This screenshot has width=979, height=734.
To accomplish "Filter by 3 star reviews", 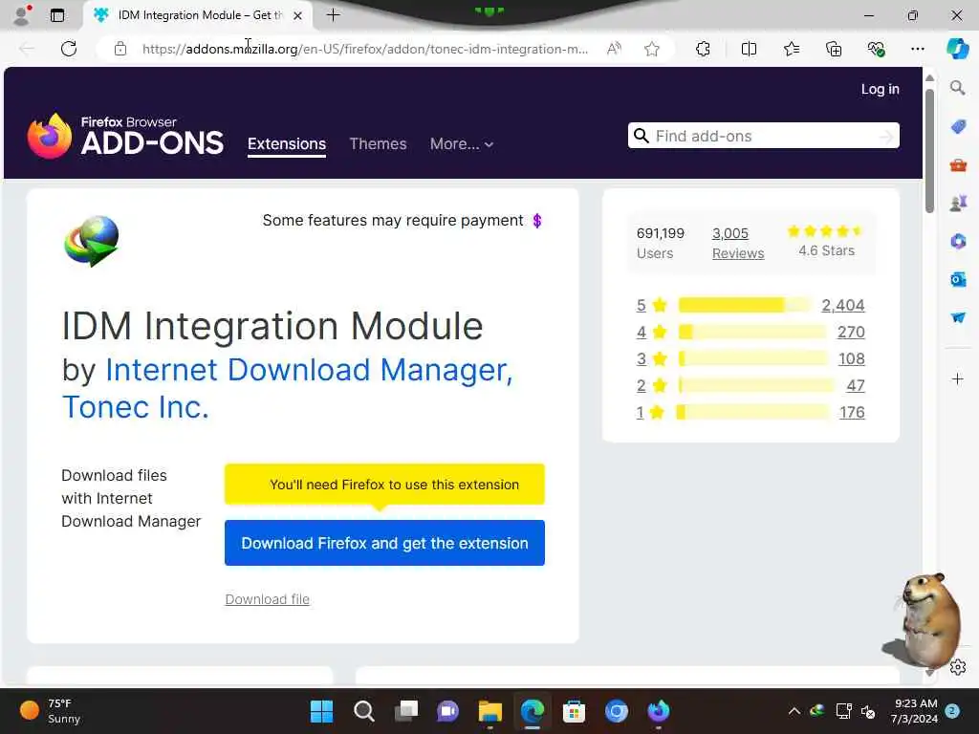I will click(x=652, y=359).
